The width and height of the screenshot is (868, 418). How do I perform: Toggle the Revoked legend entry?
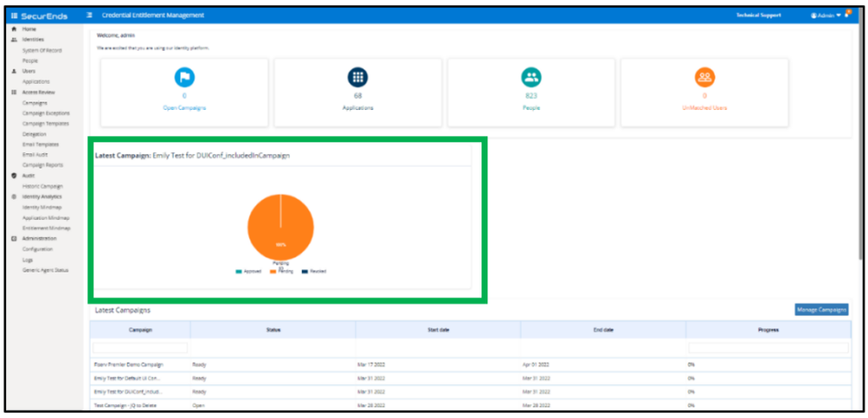point(313,271)
